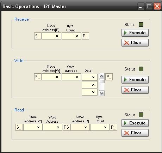Focus Read Byte Count field
The image size is (162, 153).
[x=100, y=127]
